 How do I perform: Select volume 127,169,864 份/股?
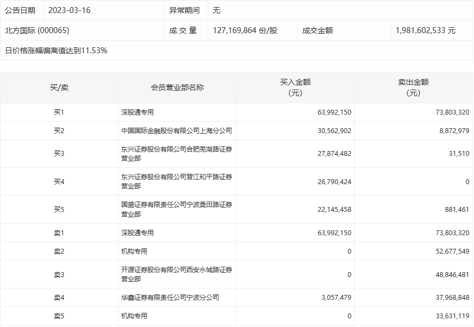coord(245,30)
